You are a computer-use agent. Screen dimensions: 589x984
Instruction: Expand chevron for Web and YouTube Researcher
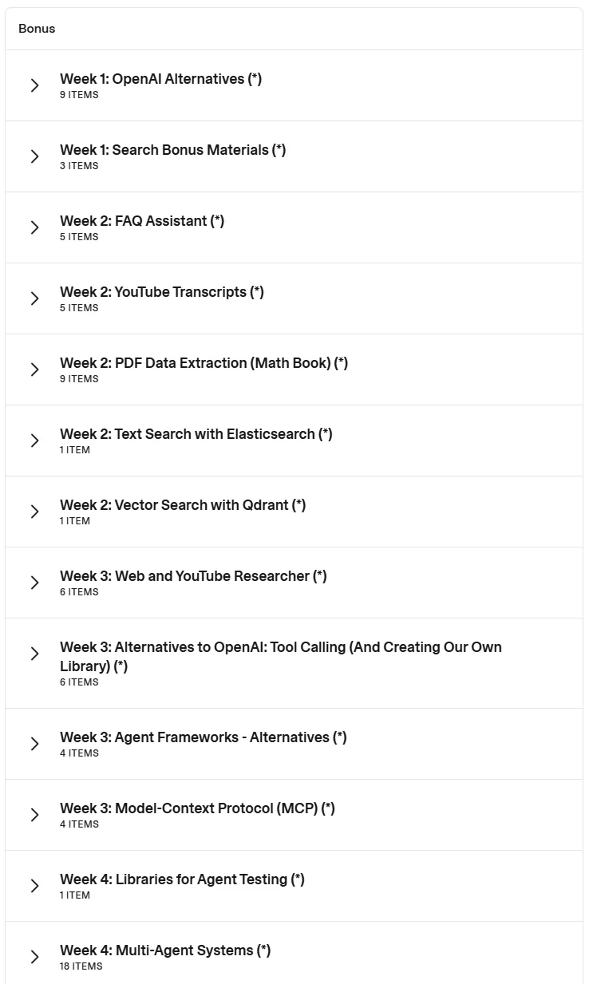(34, 583)
